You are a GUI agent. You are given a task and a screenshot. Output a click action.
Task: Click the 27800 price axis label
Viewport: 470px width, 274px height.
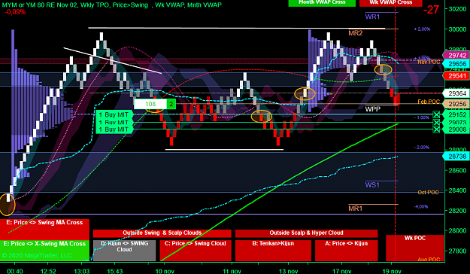pos(457,251)
